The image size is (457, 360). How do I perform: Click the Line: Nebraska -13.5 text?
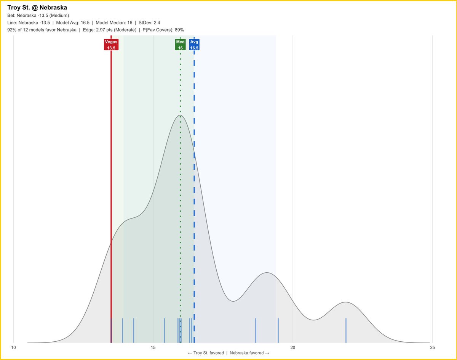[x=29, y=22]
